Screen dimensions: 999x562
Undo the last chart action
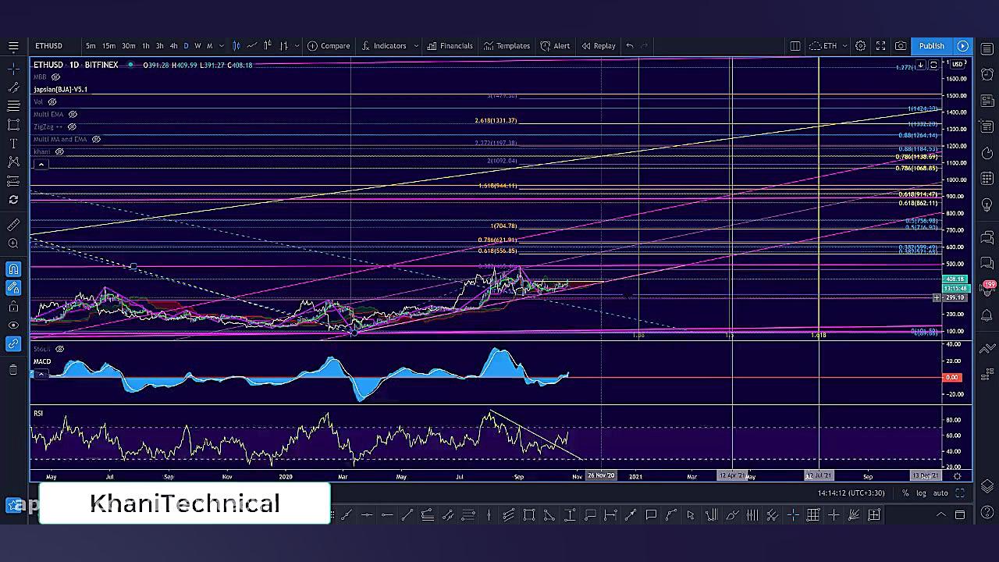[x=630, y=46]
